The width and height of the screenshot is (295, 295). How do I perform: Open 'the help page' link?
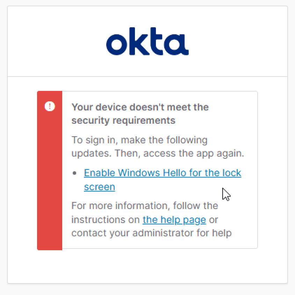(174, 220)
